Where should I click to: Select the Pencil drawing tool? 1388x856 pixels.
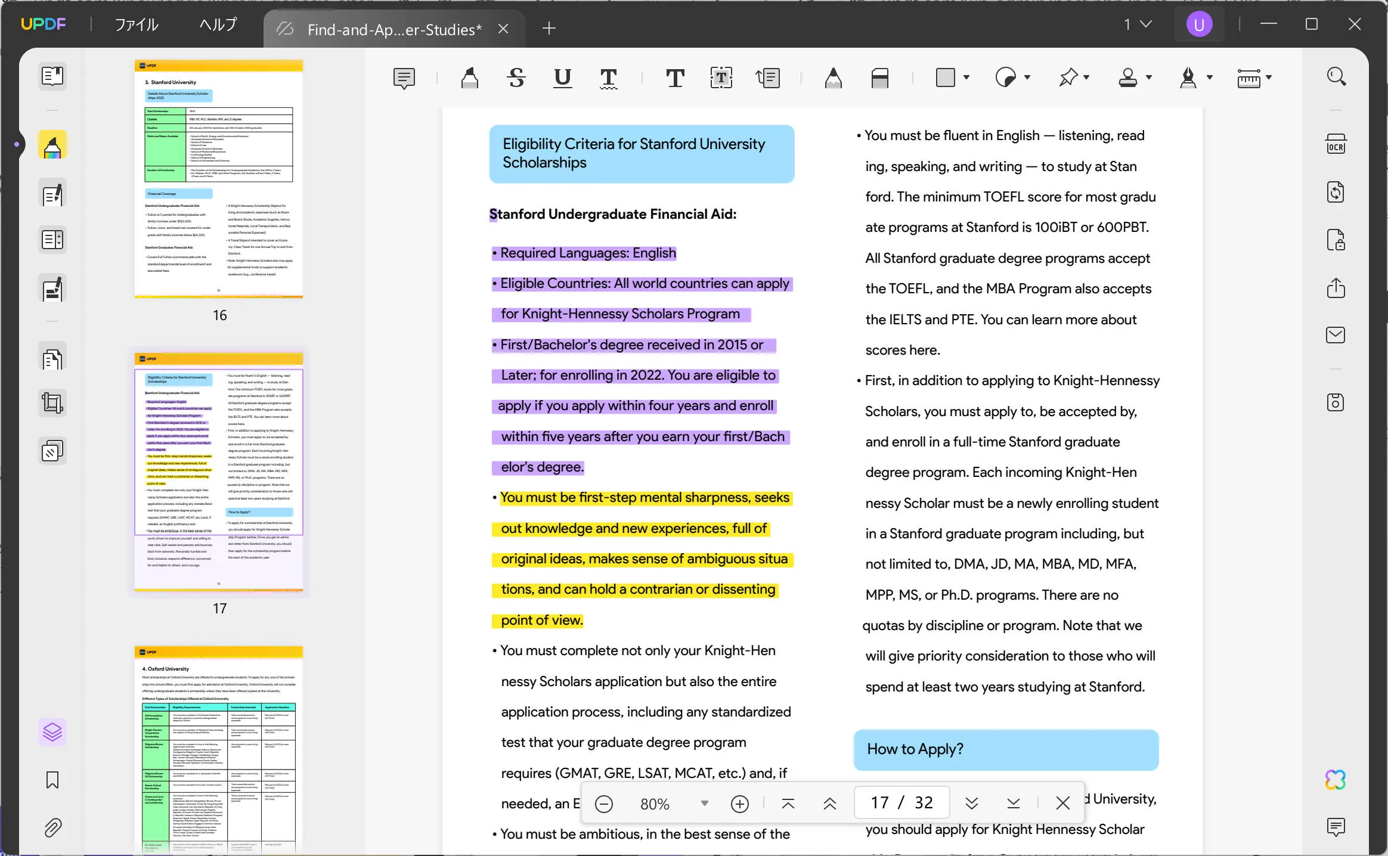pos(834,78)
